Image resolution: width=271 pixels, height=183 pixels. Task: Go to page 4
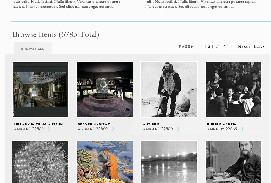(x=224, y=47)
